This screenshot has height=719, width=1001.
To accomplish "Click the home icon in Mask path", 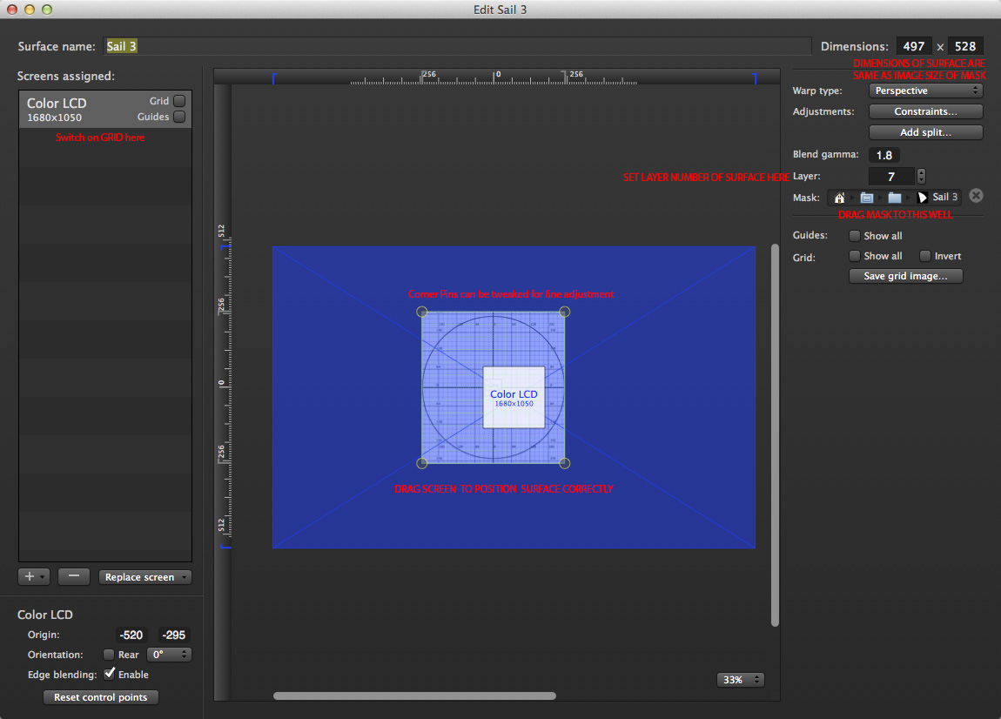I will pos(839,198).
